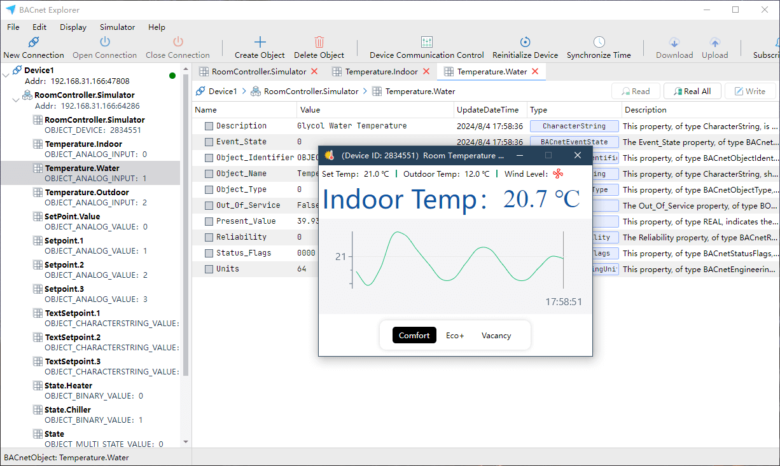
Task: Check the Reliability property checkbox
Action: point(209,237)
